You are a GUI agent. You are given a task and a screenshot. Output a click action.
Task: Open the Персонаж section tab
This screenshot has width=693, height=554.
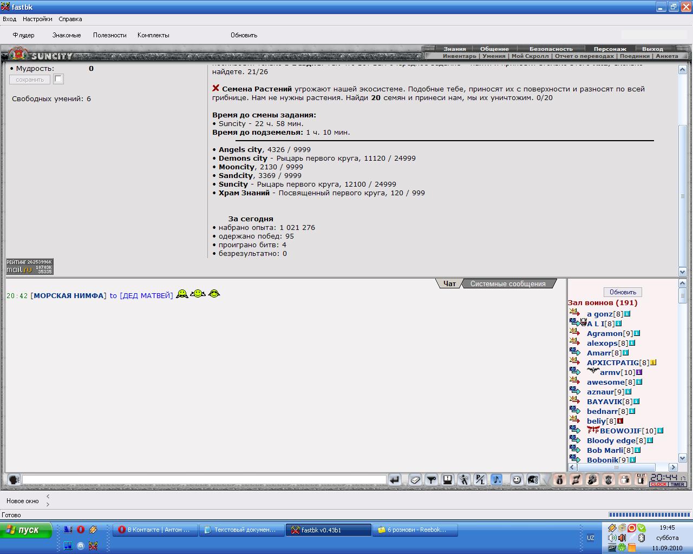(610, 49)
